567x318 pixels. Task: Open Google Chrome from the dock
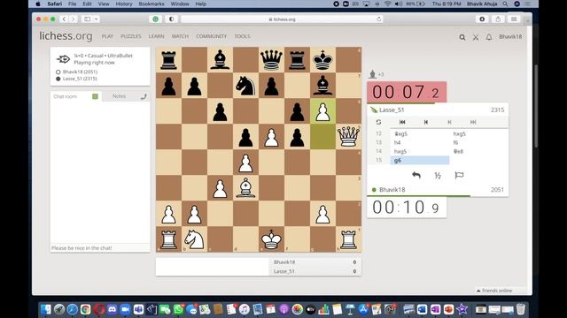[85, 309]
